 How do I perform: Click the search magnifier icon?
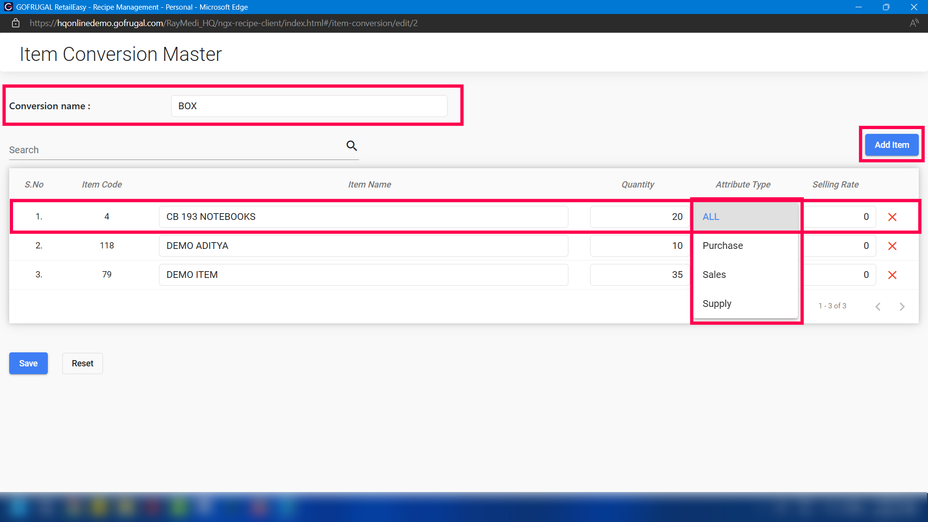351,145
